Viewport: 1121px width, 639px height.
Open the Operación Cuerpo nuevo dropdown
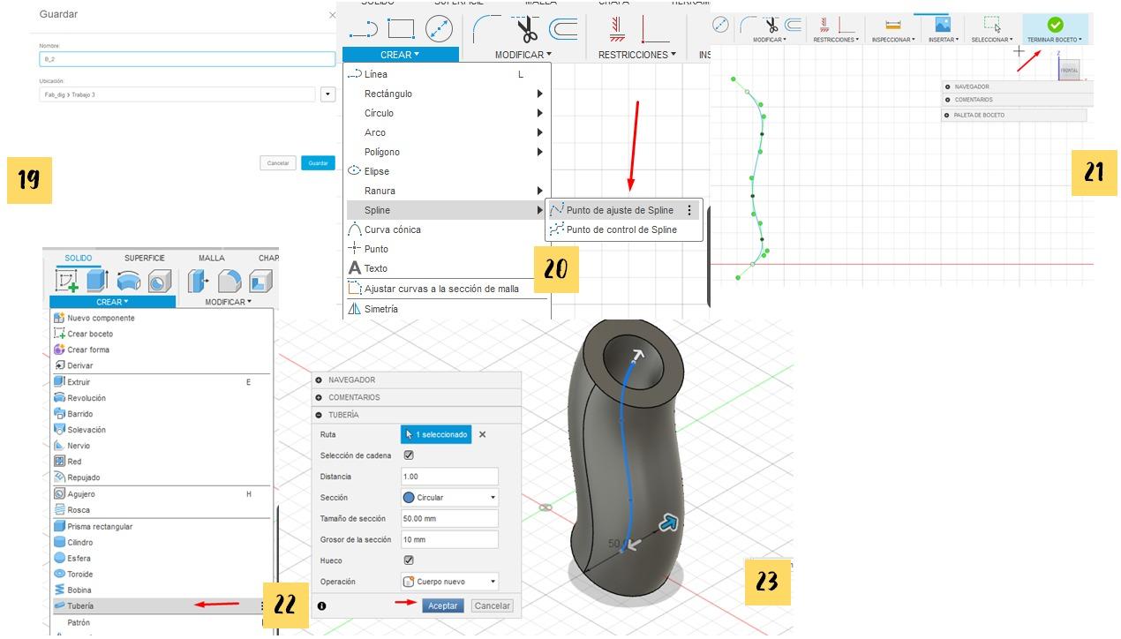coord(450,582)
